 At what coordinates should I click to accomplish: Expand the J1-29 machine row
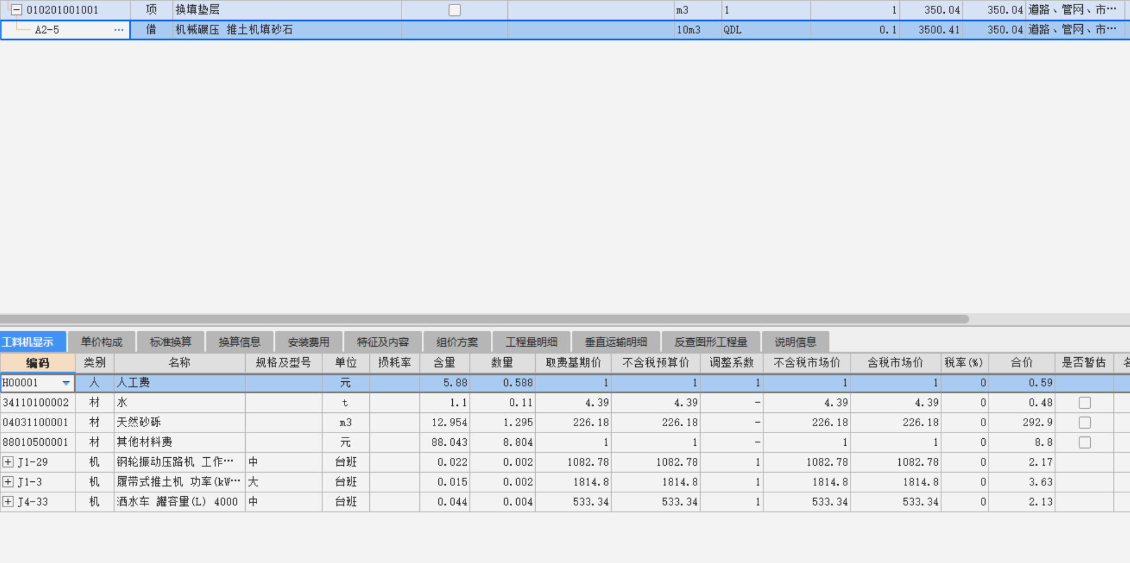[x=8, y=462]
